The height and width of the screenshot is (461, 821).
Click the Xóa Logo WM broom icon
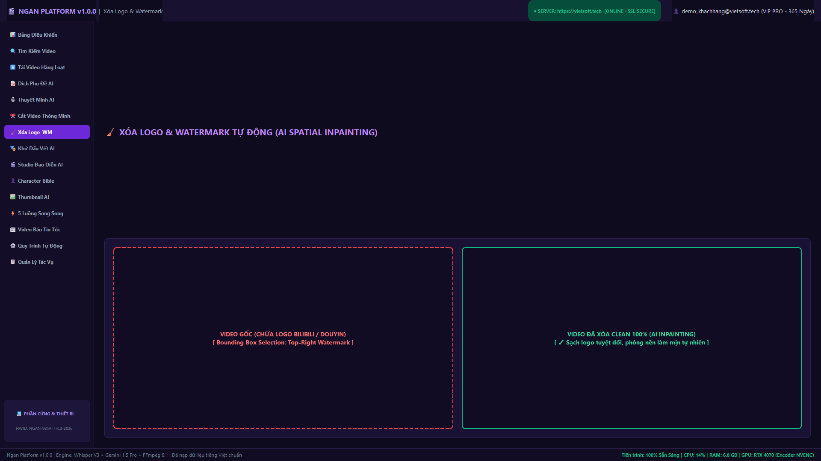point(13,132)
